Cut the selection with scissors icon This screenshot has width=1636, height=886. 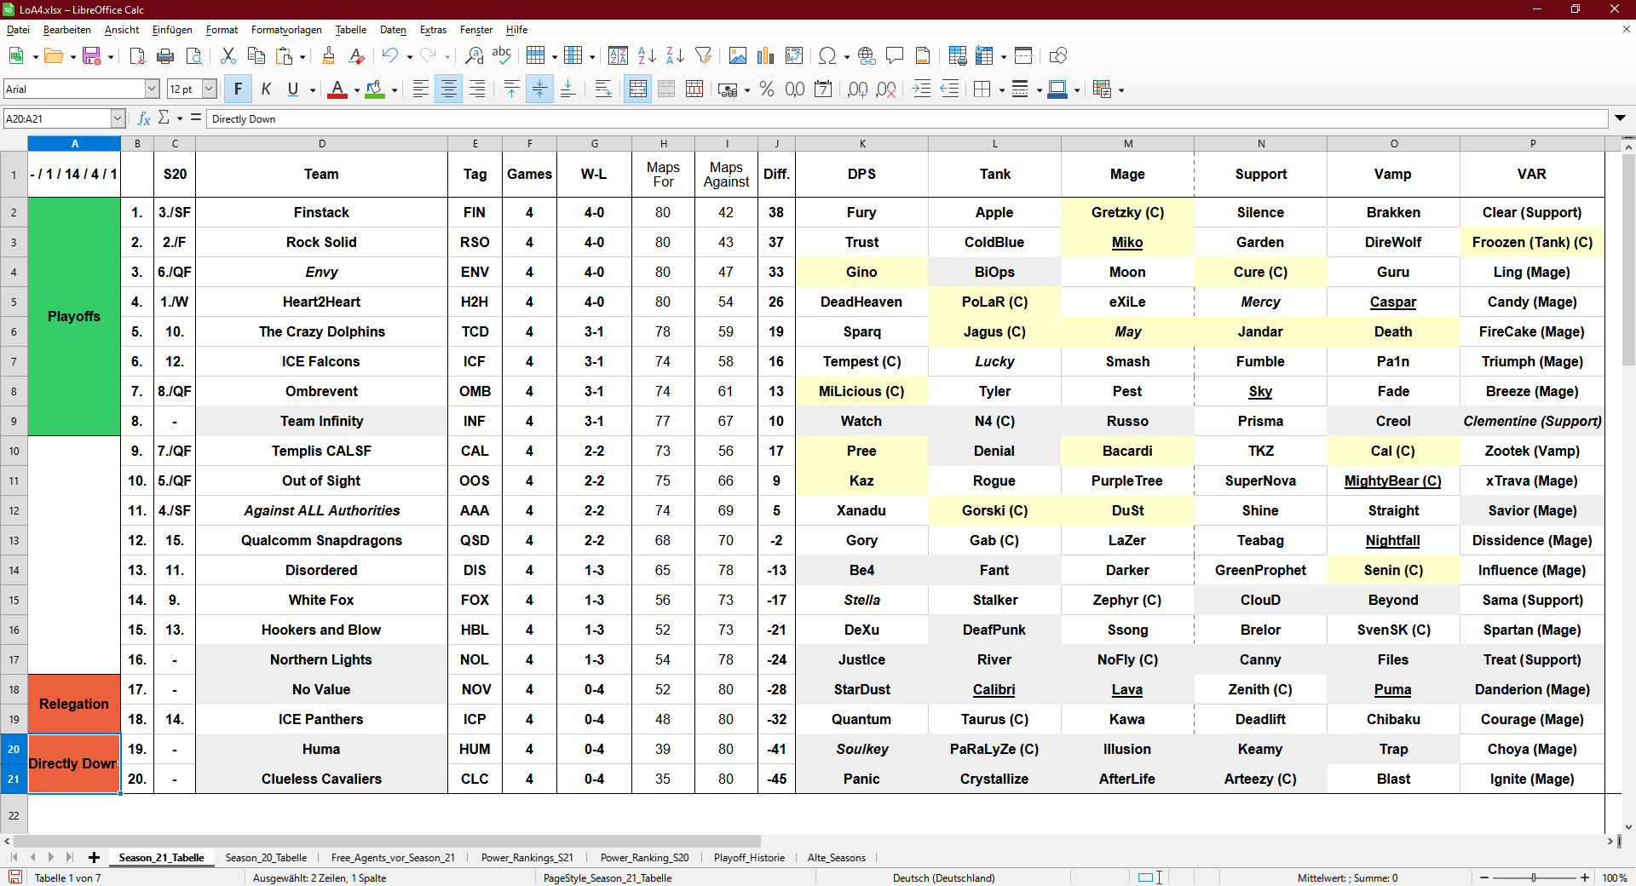(228, 56)
